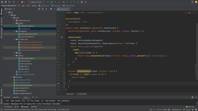The image size is (198, 111).
Task: Click the Git push green arrow icon
Action: 75,2
